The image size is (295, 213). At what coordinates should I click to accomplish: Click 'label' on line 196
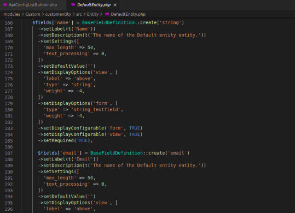point(53,209)
